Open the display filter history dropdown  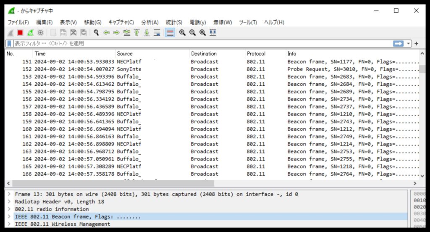[x=408, y=43]
